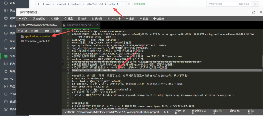Screen dimensions: 263x116
Task: Click the CRLF line-ending status item
Action: pos(167,112)
